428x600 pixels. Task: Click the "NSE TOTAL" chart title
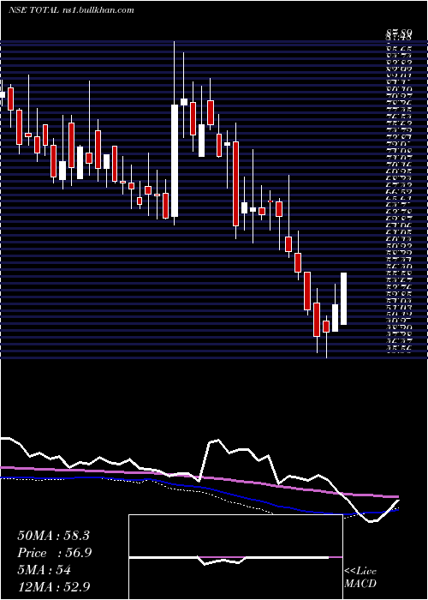pyautogui.click(x=34, y=10)
